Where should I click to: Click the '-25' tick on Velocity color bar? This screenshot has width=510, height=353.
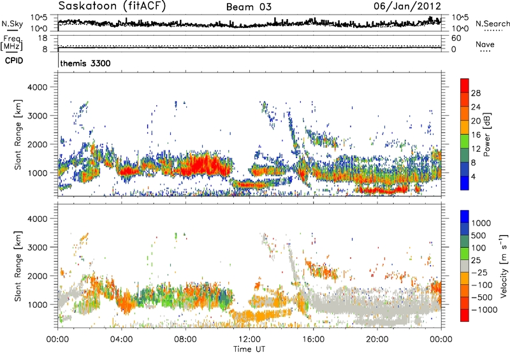(479, 272)
